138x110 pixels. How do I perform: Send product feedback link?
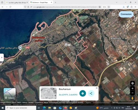pos(28,105)
